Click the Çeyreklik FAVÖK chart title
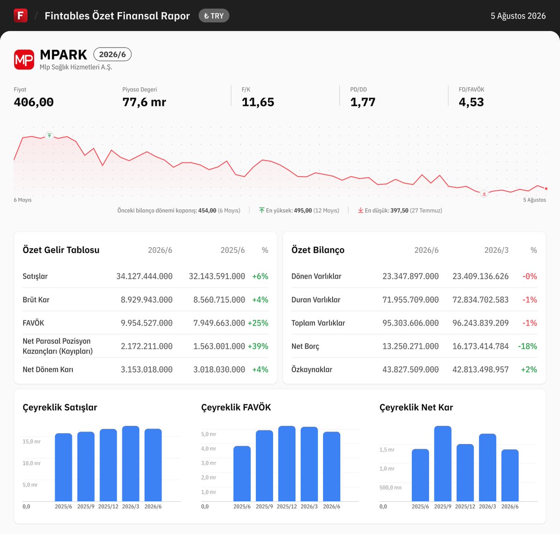 tap(236, 407)
